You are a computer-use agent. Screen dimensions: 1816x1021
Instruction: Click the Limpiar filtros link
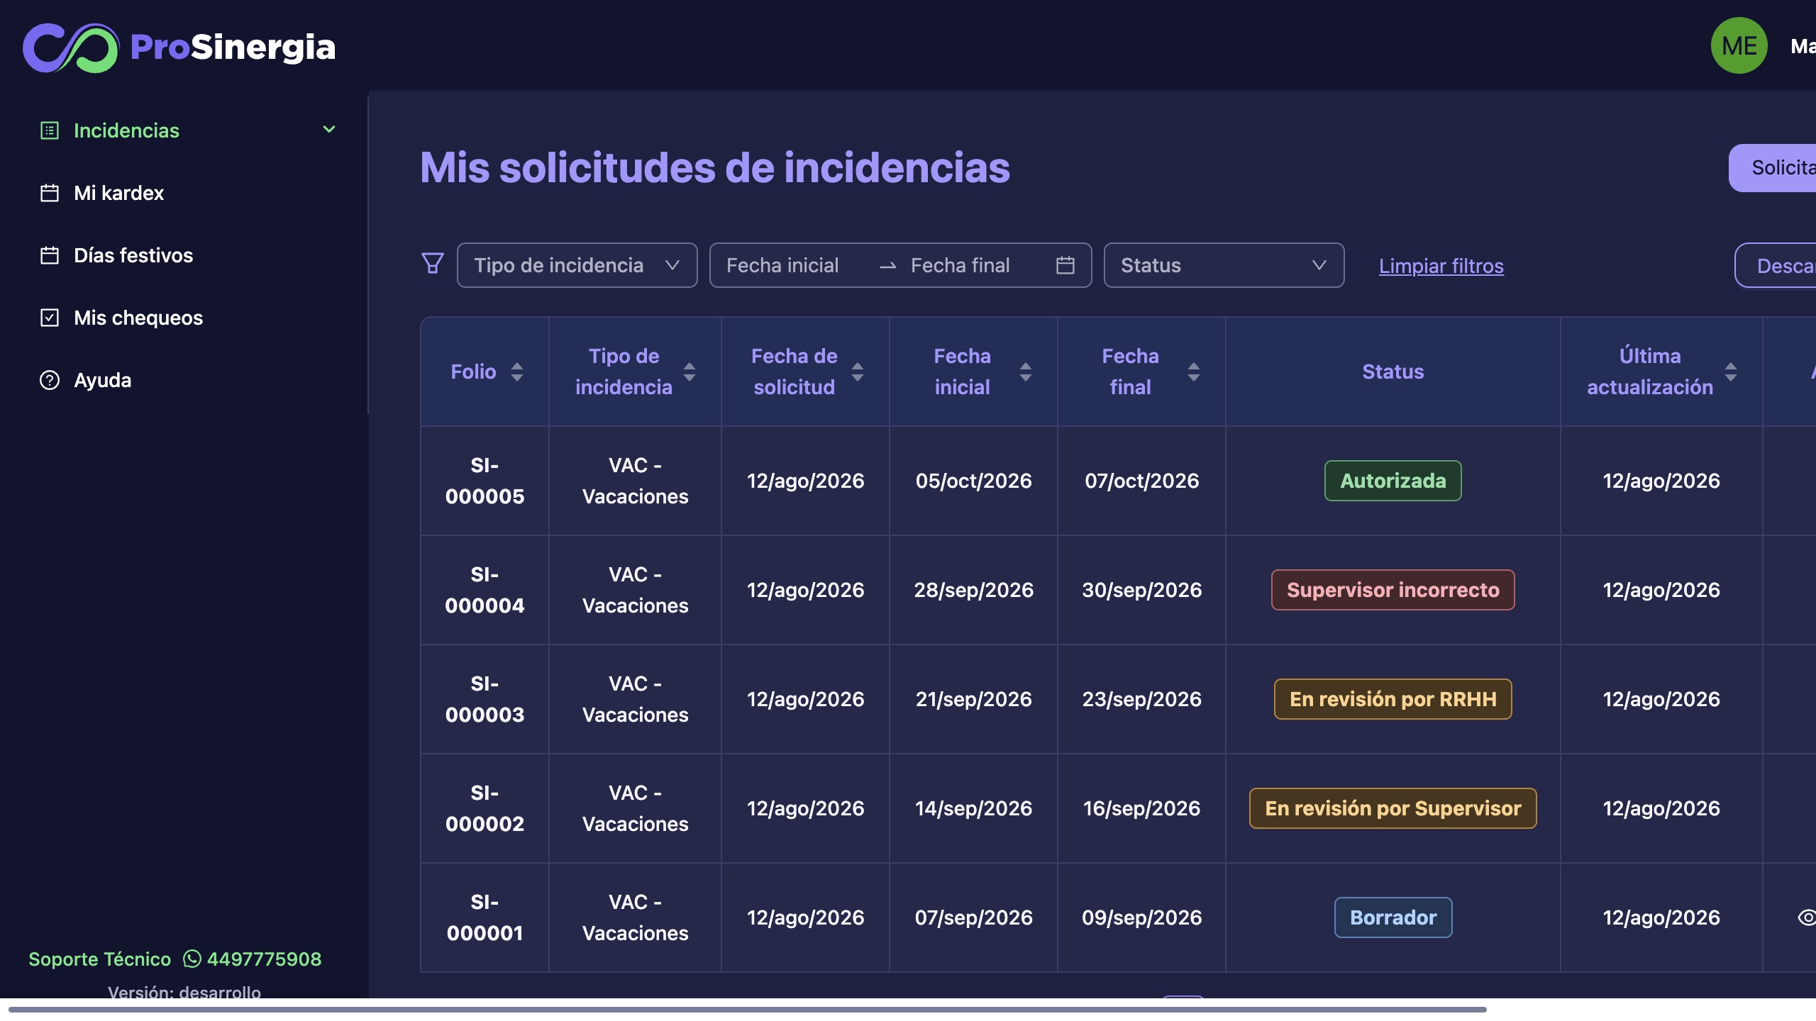(1441, 266)
